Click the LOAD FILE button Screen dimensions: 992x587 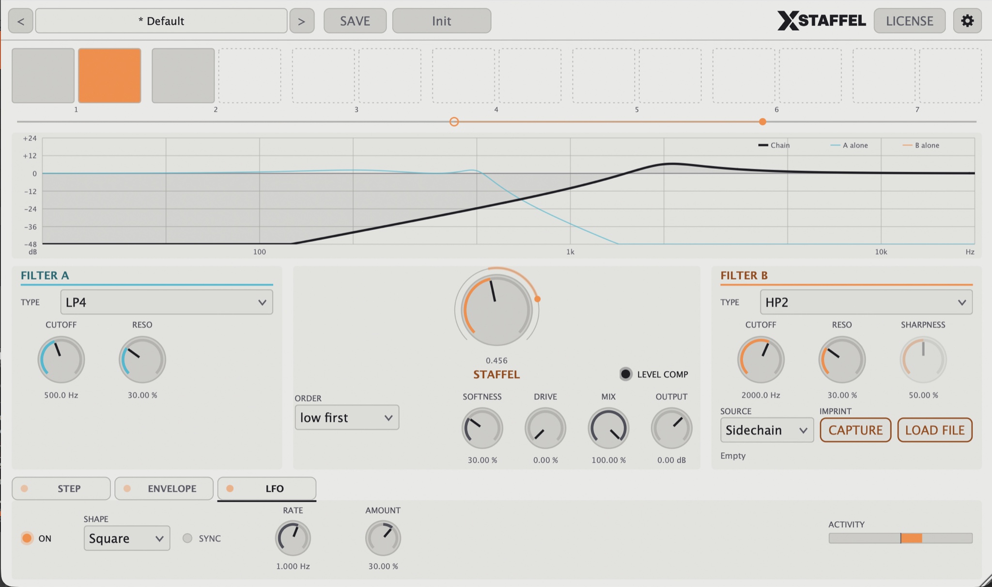tap(935, 430)
